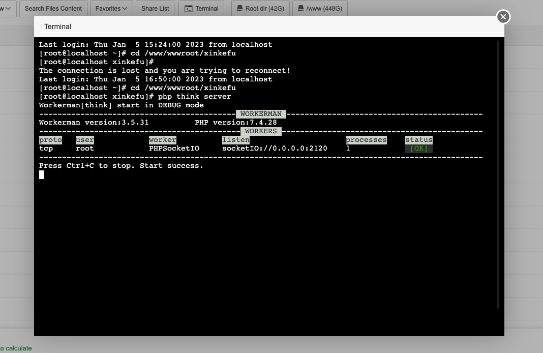Go to /www (448G) disk
Viewport: 543px width, 353px height.
[320, 8]
